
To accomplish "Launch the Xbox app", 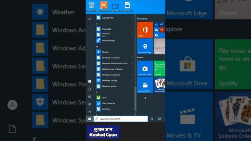I will 115,98.
